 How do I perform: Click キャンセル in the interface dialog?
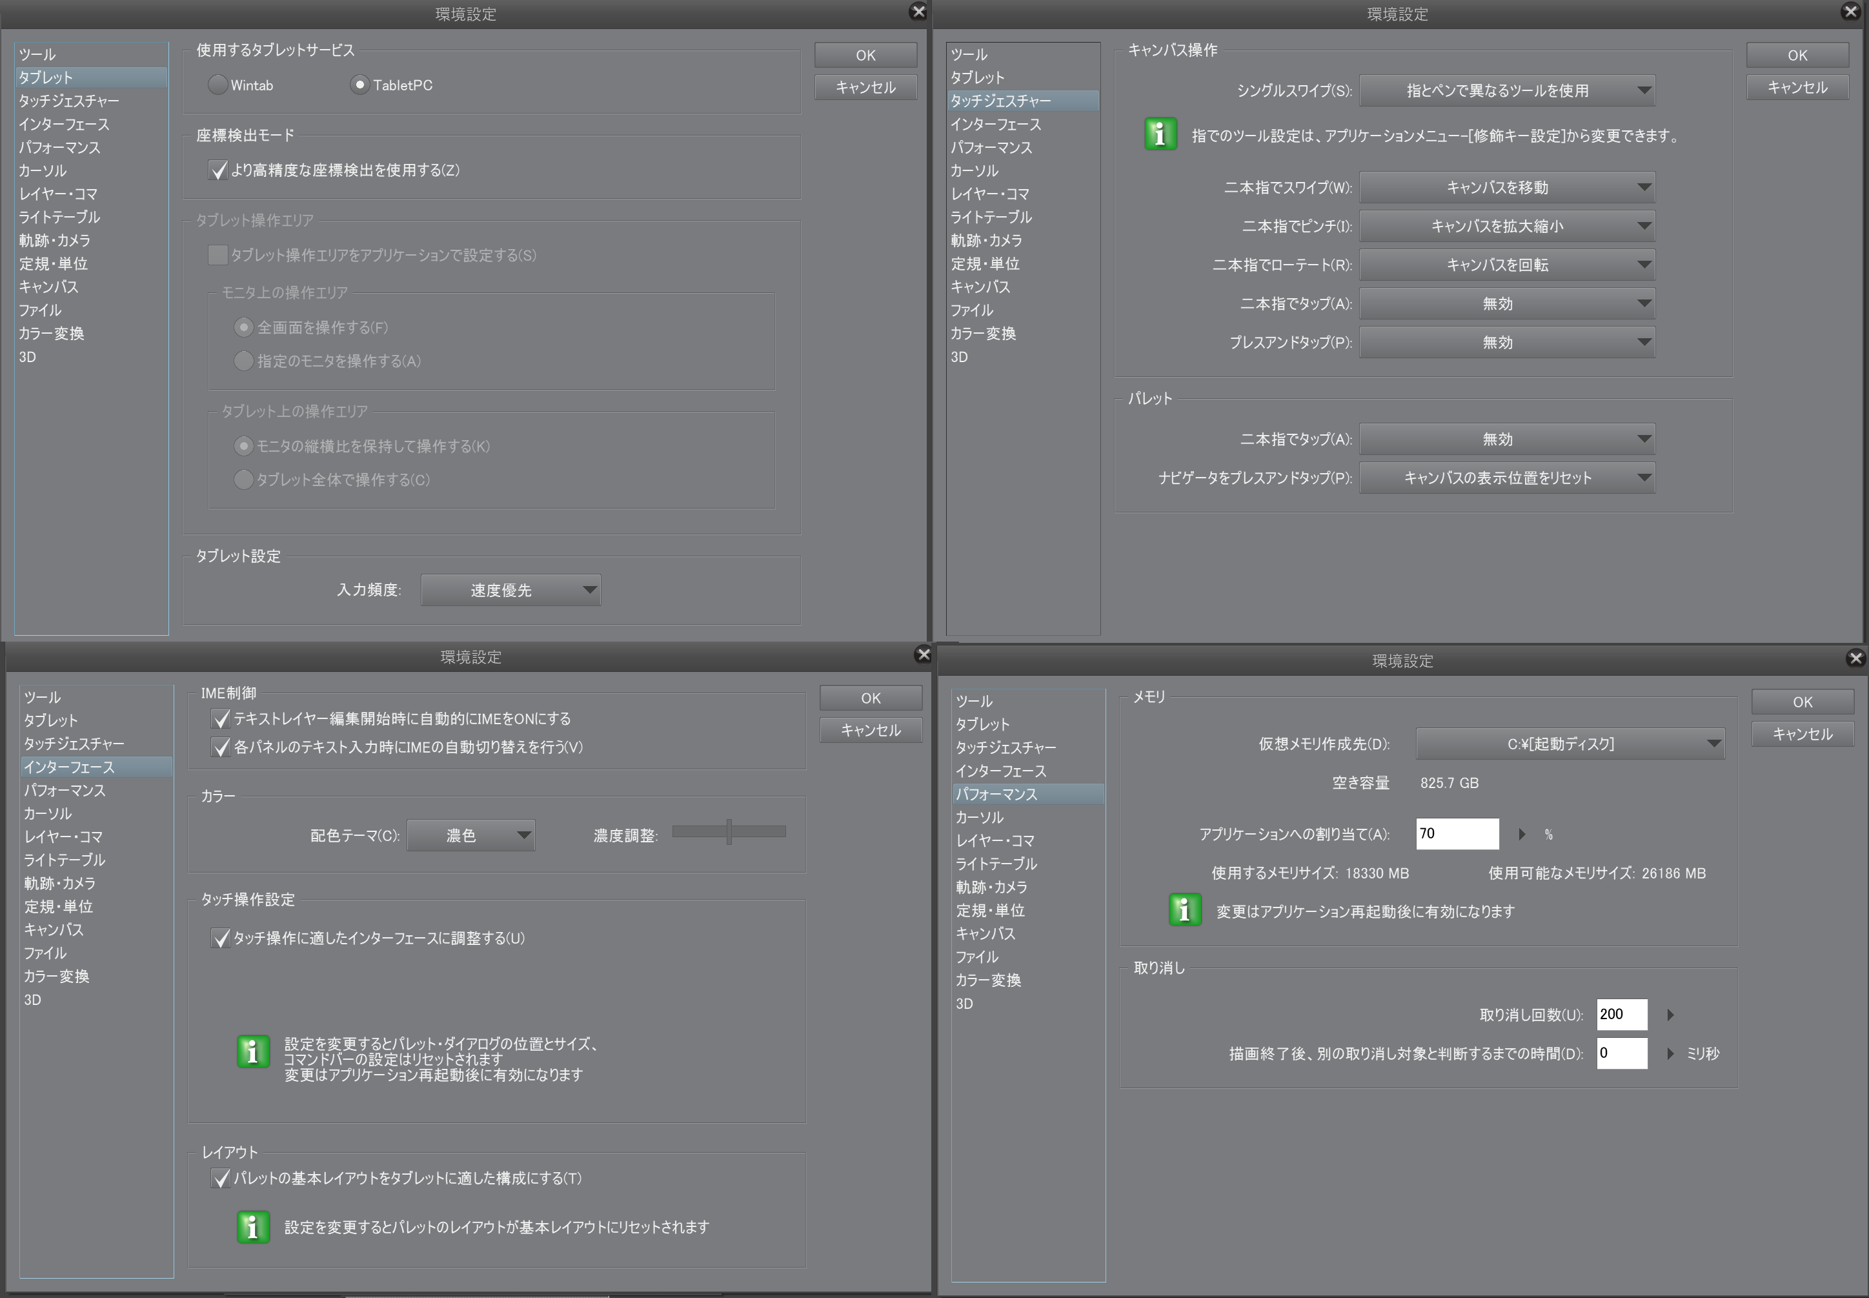tap(870, 731)
